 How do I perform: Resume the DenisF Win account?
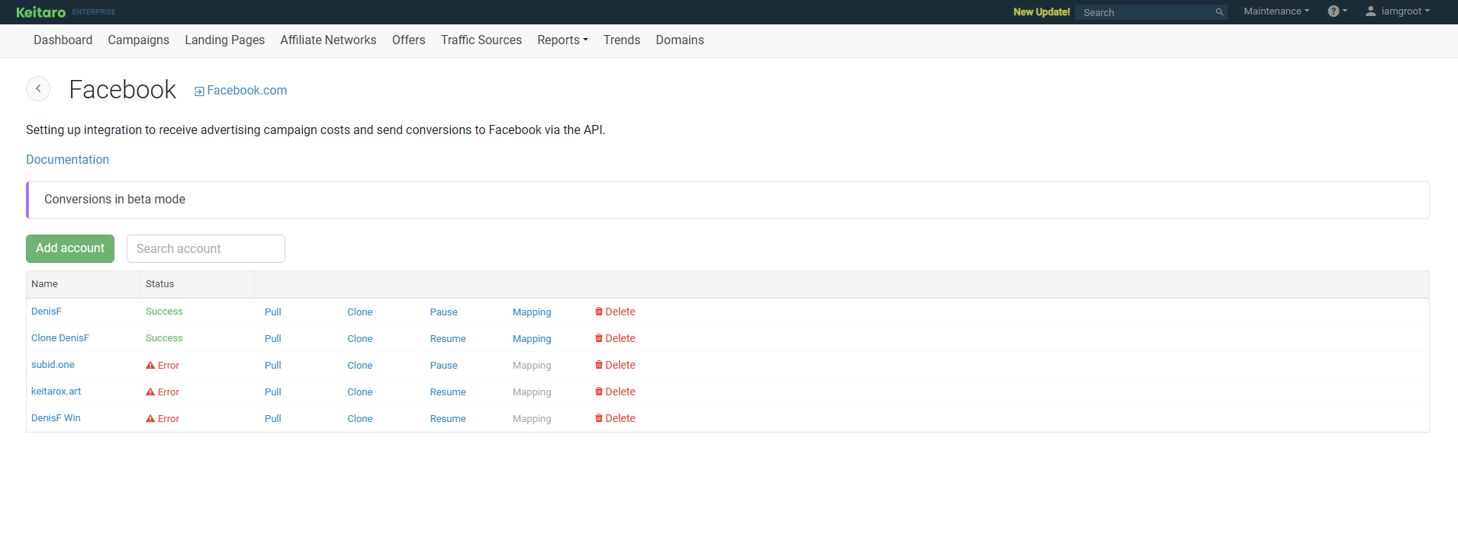[448, 419]
